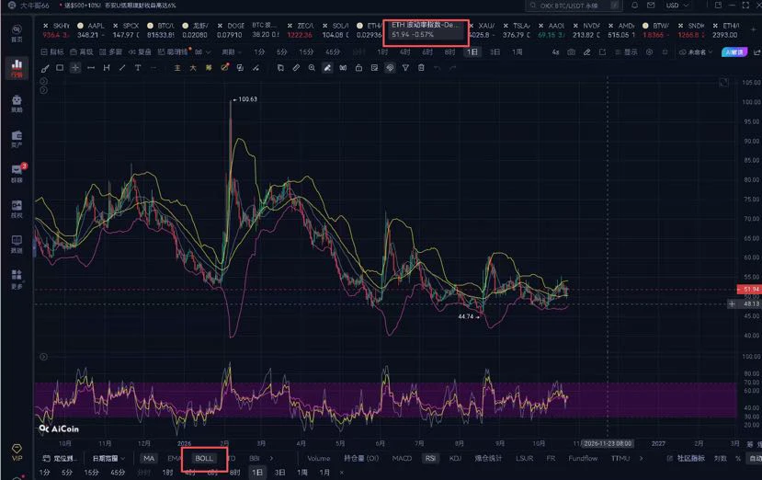The height and width of the screenshot is (480, 762).
Task: Toggle the Volume sub-indicator
Action: coord(318,458)
